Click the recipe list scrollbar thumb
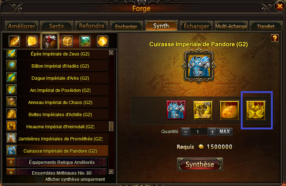 [x=111, y=126]
